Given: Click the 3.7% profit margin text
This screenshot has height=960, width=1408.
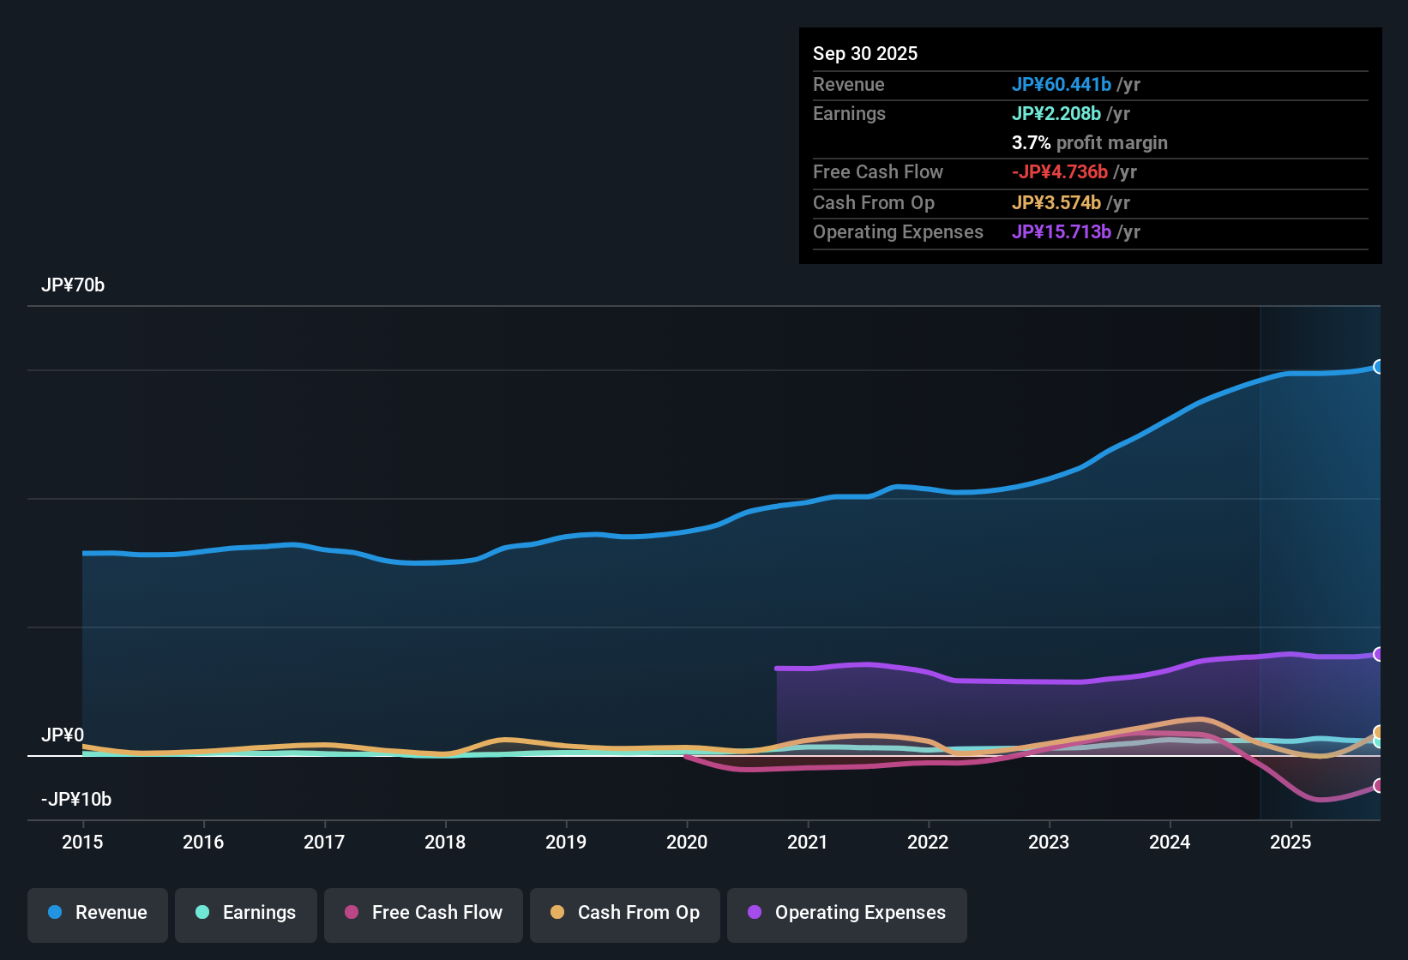Looking at the screenshot, I should coord(1089,143).
